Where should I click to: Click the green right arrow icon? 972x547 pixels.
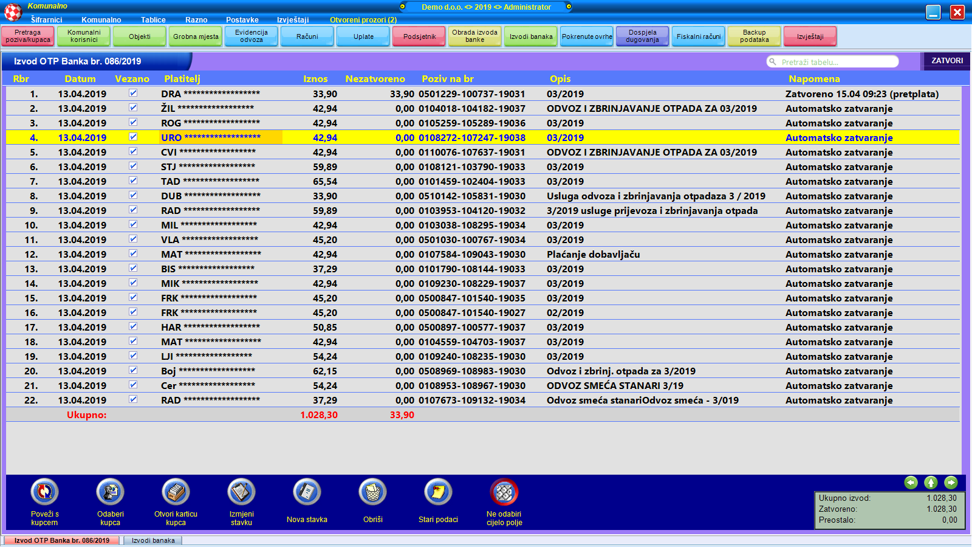coord(951,483)
